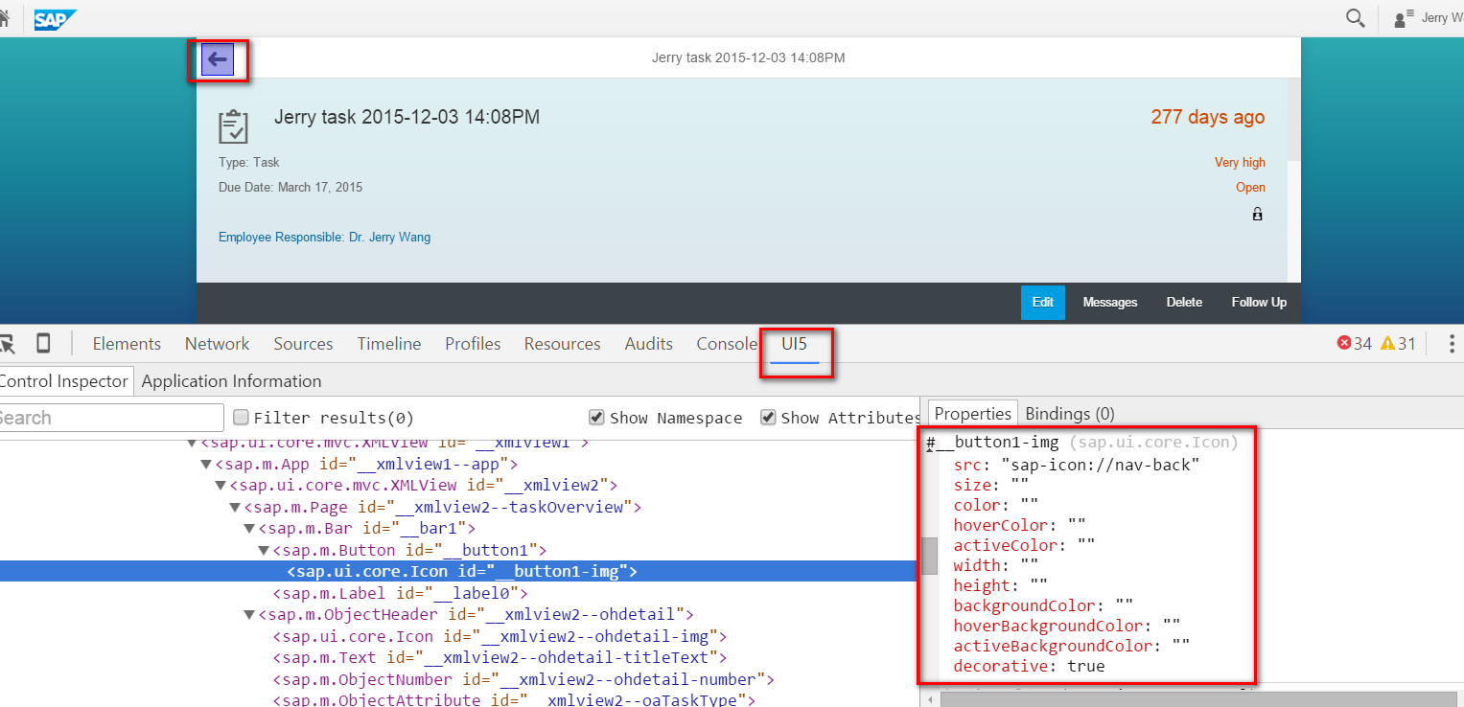Click the open padlock icon

[x=1258, y=214]
